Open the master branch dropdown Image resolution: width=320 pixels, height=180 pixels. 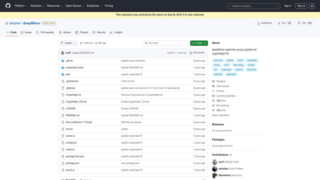[x=68, y=43]
